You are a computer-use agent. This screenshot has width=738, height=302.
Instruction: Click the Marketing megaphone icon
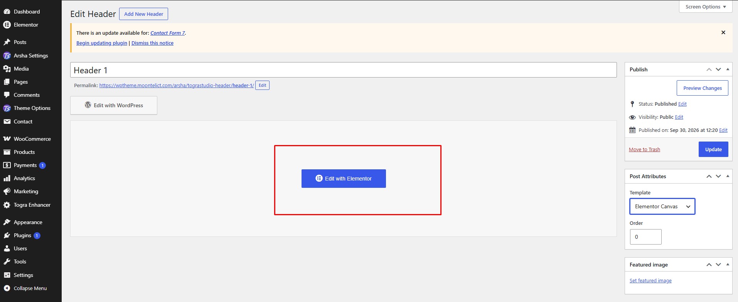click(7, 191)
